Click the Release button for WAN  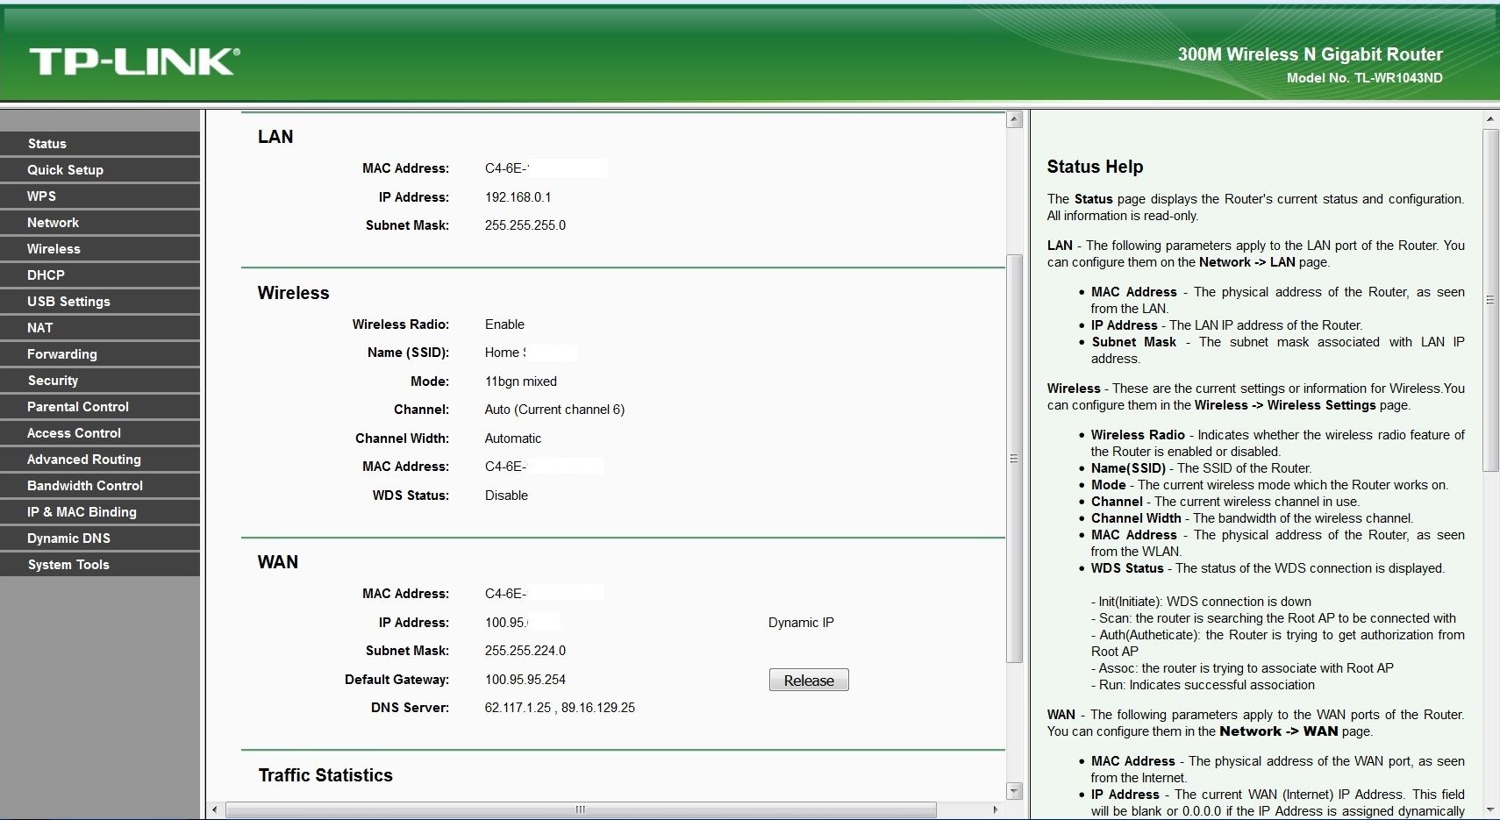[x=808, y=681]
